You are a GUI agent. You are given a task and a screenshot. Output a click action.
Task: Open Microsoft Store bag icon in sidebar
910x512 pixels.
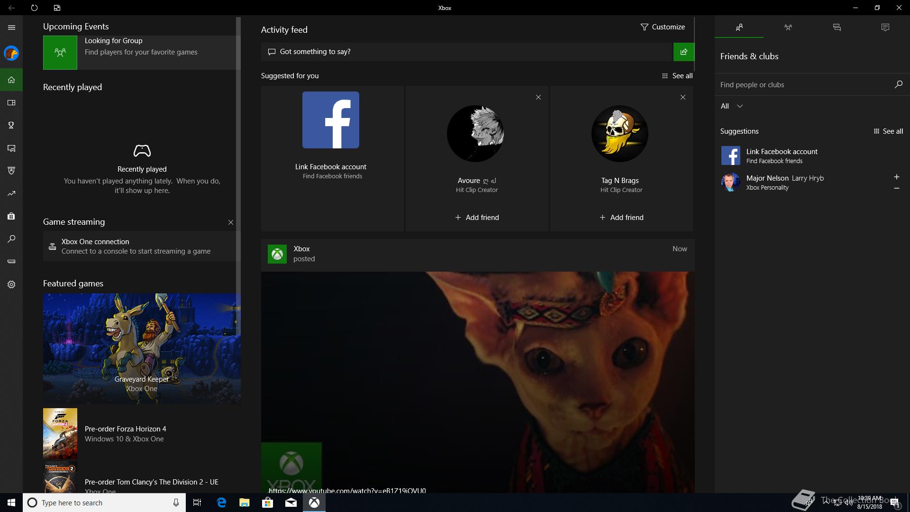(x=11, y=216)
